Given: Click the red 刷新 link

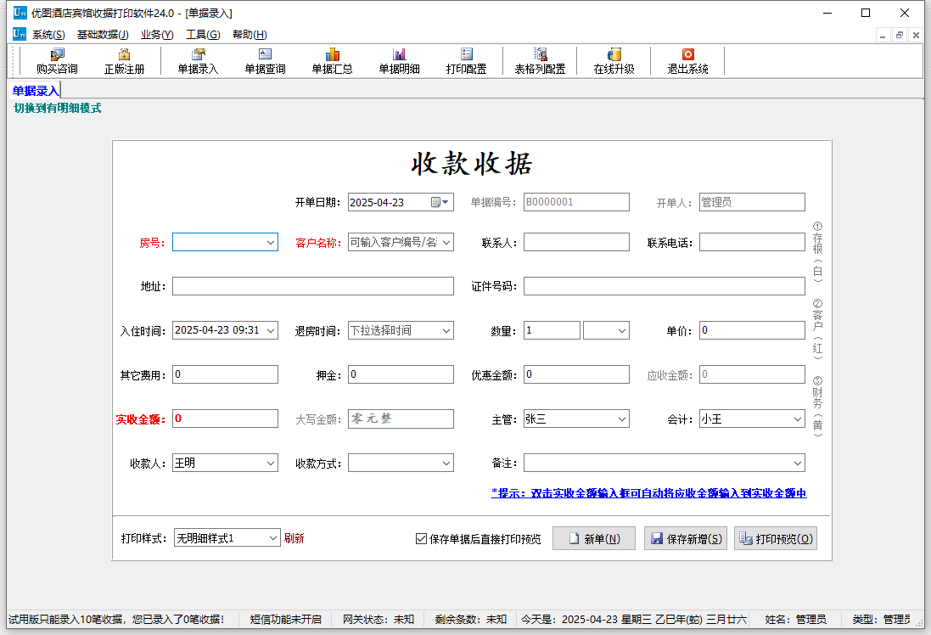Looking at the screenshot, I should pyautogui.click(x=294, y=538).
